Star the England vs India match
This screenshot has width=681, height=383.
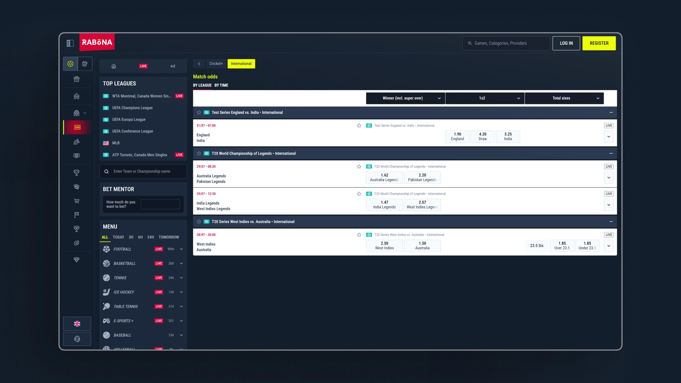(359, 126)
